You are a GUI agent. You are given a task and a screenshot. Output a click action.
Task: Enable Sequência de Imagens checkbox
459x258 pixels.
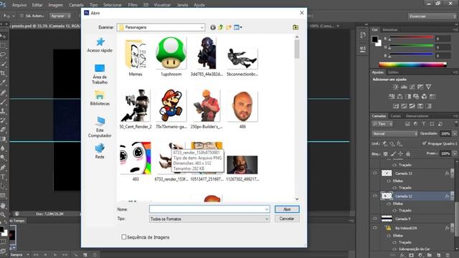click(124, 237)
